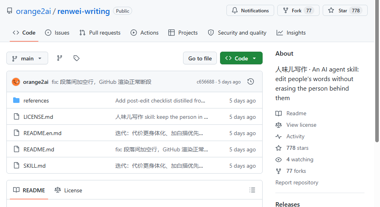Click the page vertical scrollbar
Screen dimensions: 380x207
[x=377, y=71]
